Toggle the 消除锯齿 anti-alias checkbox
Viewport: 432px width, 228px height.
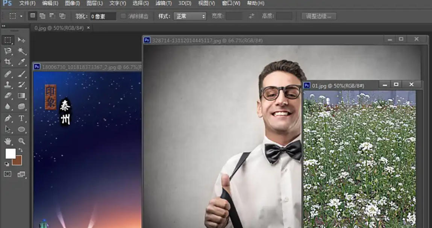click(x=124, y=16)
